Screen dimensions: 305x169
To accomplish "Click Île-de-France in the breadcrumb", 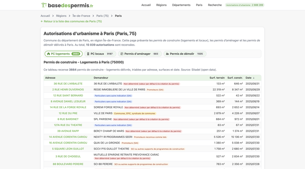I will click(x=81, y=16).
